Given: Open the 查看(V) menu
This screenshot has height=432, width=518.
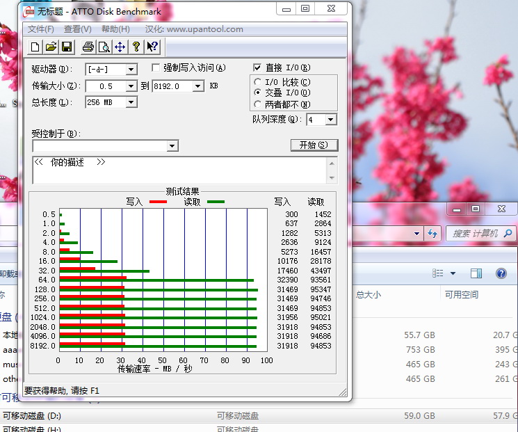Looking at the screenshot, I should (x=78, y=29).
